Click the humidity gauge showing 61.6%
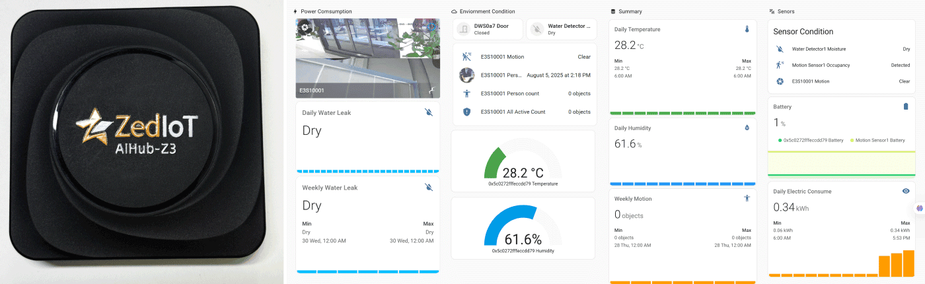Image resolution: width=925 pixels, height=284 pixels. 523,228
